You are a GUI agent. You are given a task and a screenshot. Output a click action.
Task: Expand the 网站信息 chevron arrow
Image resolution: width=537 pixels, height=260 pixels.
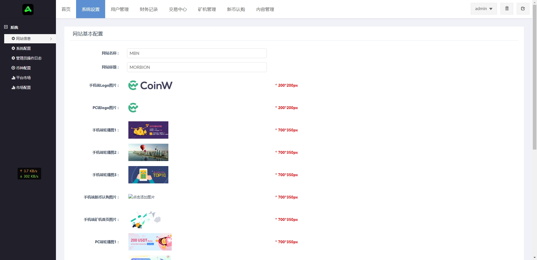tap(51, 39)
